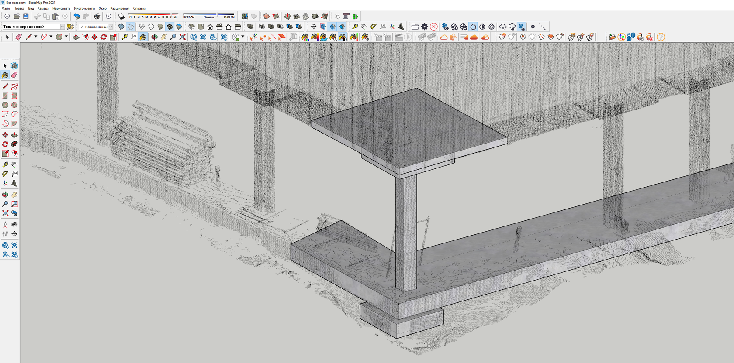
Task: Click the Open file icon in top toolbar
Action: [17, 17]
